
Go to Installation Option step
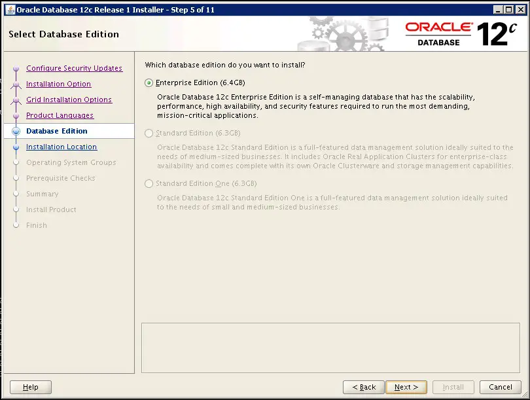pyautogui.click(x=58, y=84)
